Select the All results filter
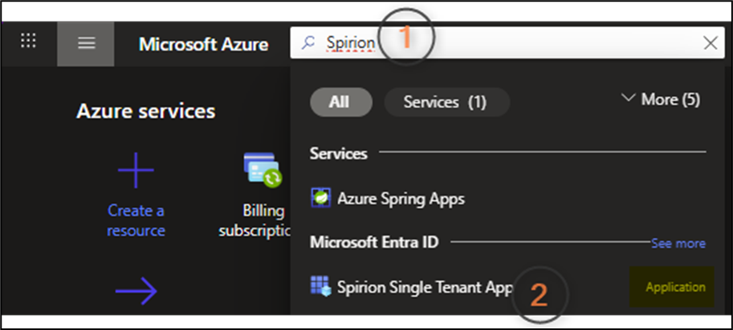 click(340, 102)
